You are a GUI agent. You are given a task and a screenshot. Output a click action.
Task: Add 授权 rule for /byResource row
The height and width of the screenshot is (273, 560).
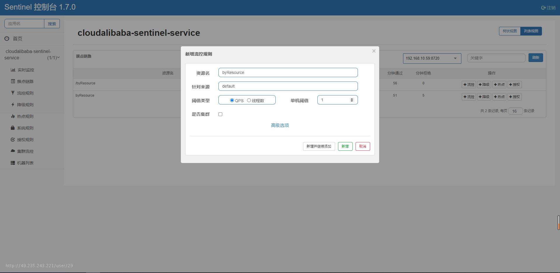click(515, 85)
